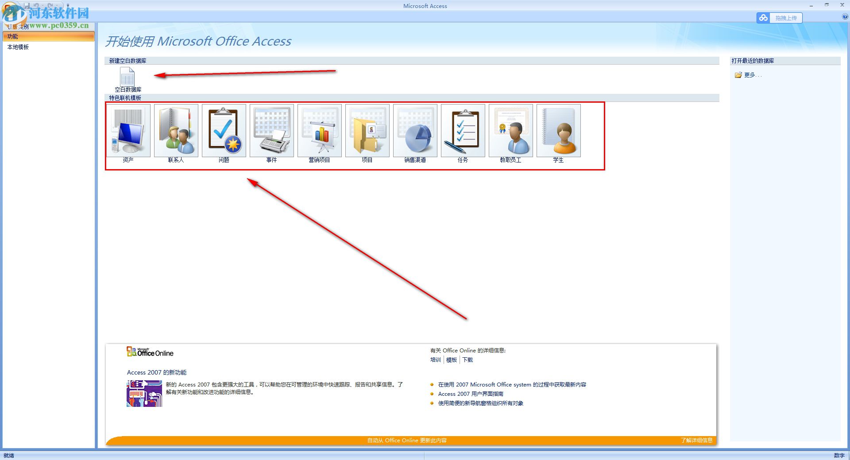Open the 下载 downloads link
Viewport: 850px width, 460px height.
point(467,360)
